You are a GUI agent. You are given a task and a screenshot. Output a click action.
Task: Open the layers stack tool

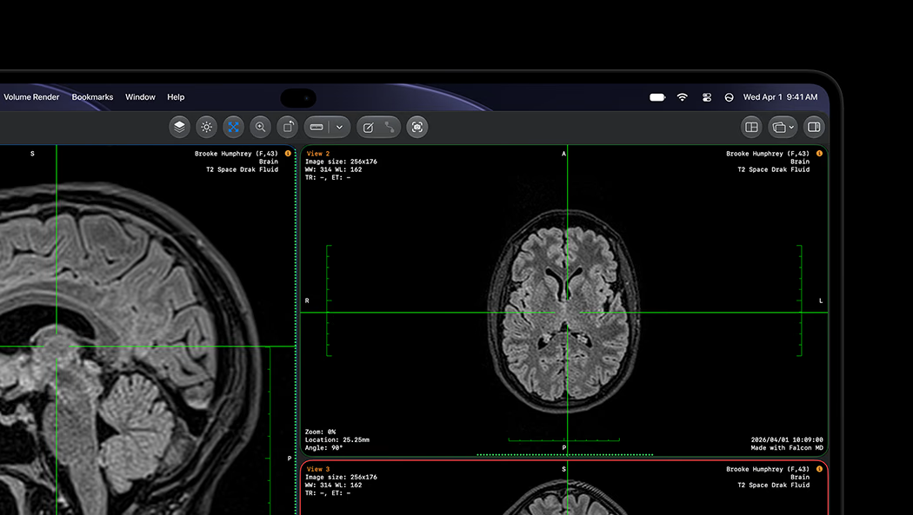179,127
